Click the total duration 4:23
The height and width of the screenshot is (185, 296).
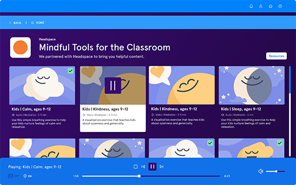tap(227, 176)
